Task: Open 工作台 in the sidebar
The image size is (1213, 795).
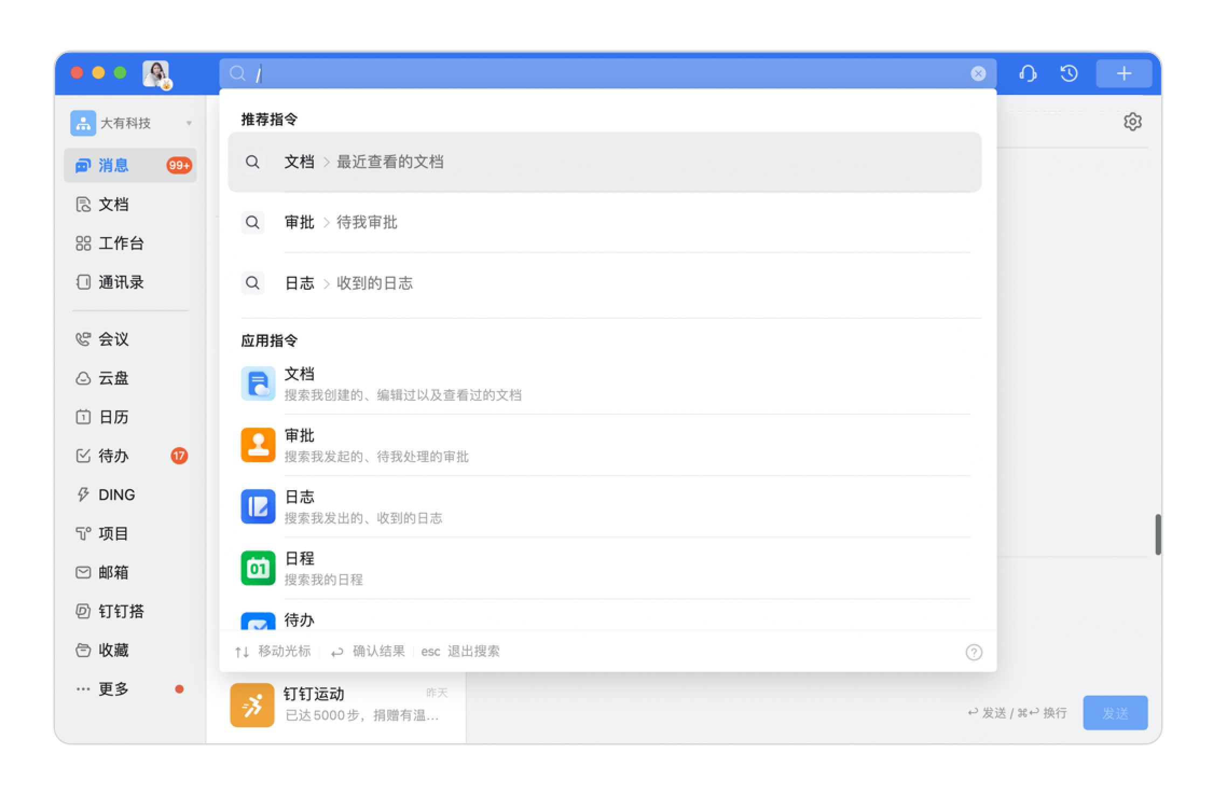Action: (x=130, y=243)
